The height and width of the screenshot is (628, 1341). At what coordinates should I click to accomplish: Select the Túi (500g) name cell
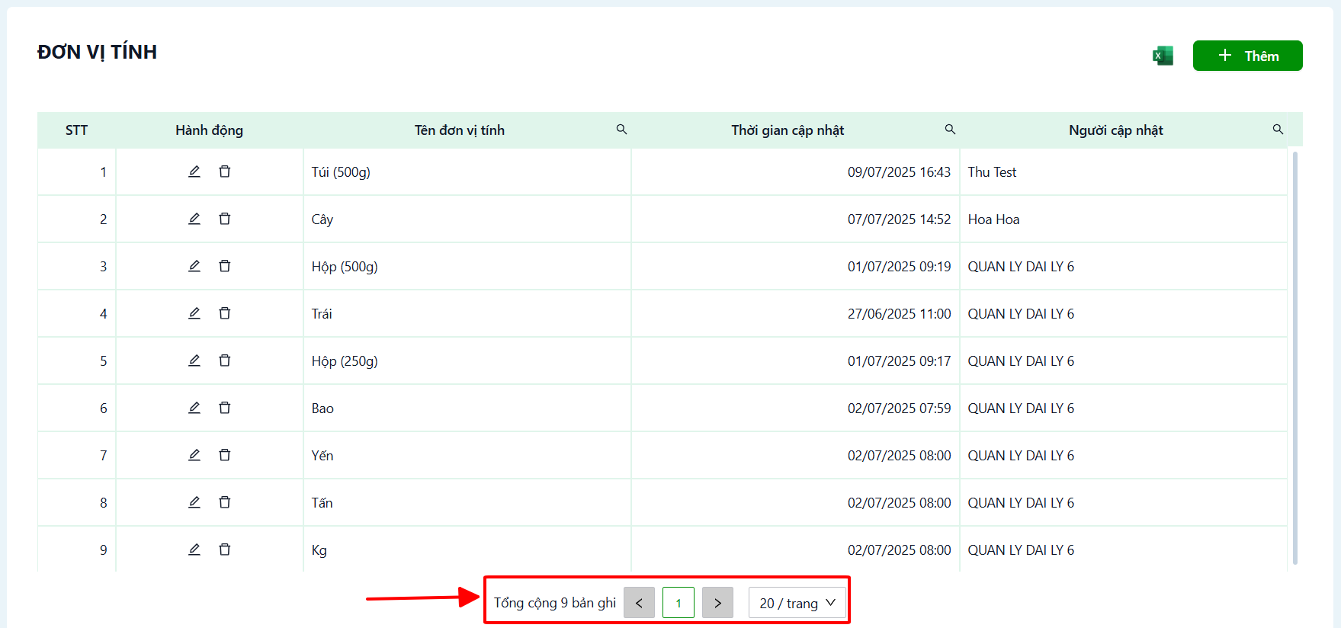[467, 172]
